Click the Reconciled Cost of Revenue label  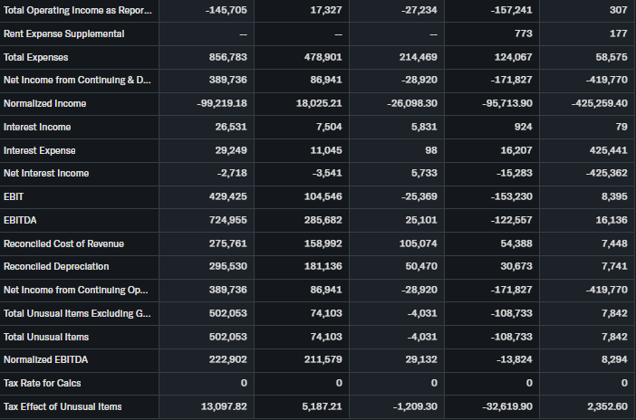(x=63, y=243)
